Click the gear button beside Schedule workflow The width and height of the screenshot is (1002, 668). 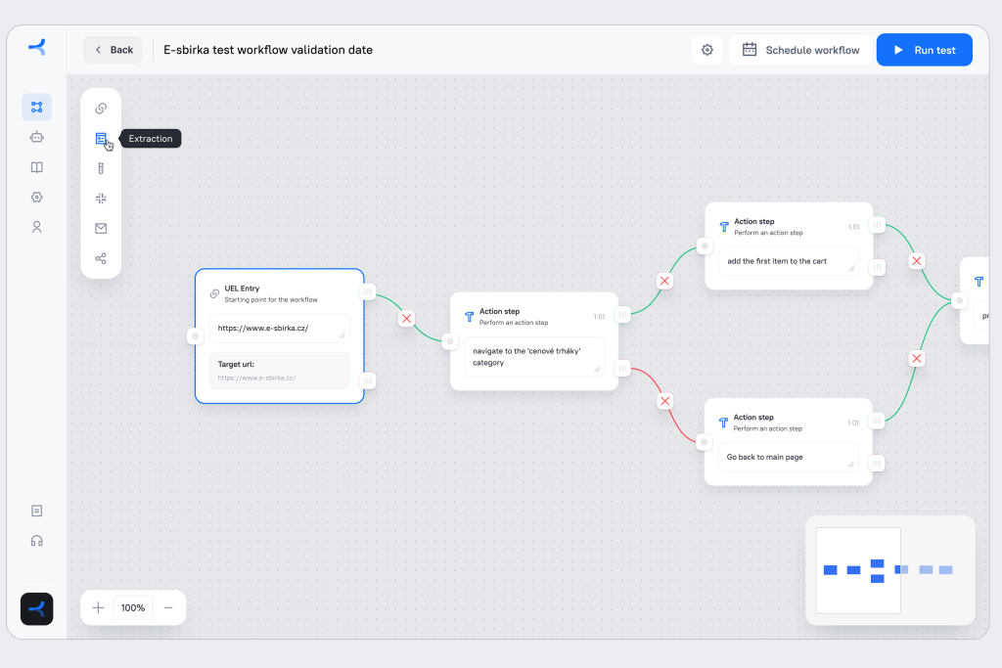[x=707, y=50]
